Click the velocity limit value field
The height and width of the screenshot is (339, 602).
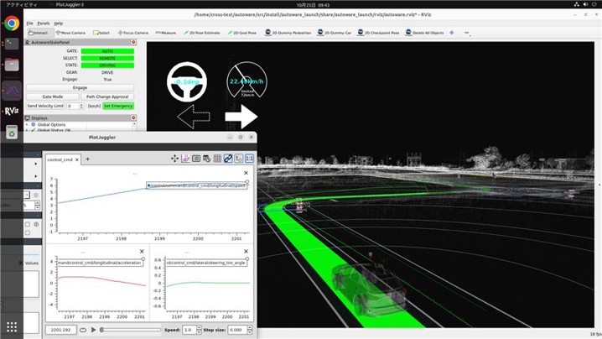(x=73, y=106)
